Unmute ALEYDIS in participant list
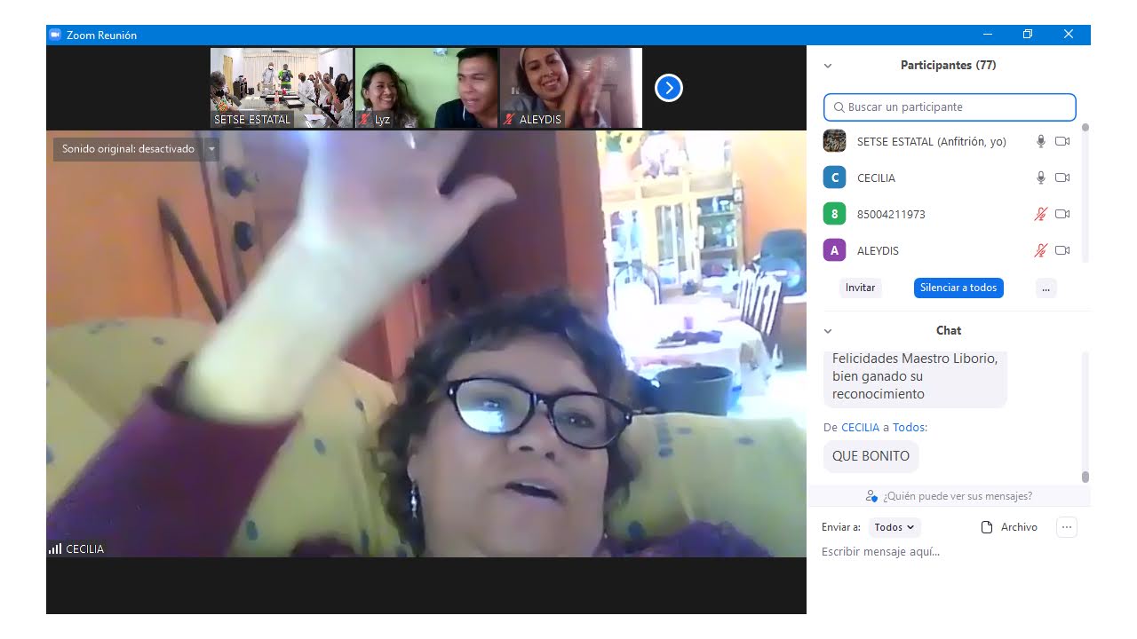 click(x=1041, y=250)
